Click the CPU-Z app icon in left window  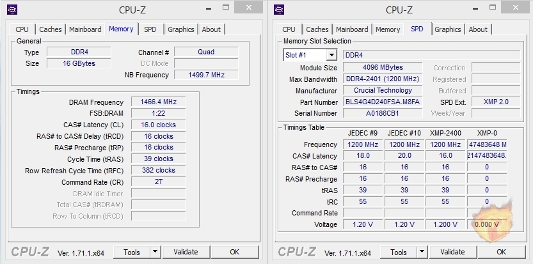(12, 10)
